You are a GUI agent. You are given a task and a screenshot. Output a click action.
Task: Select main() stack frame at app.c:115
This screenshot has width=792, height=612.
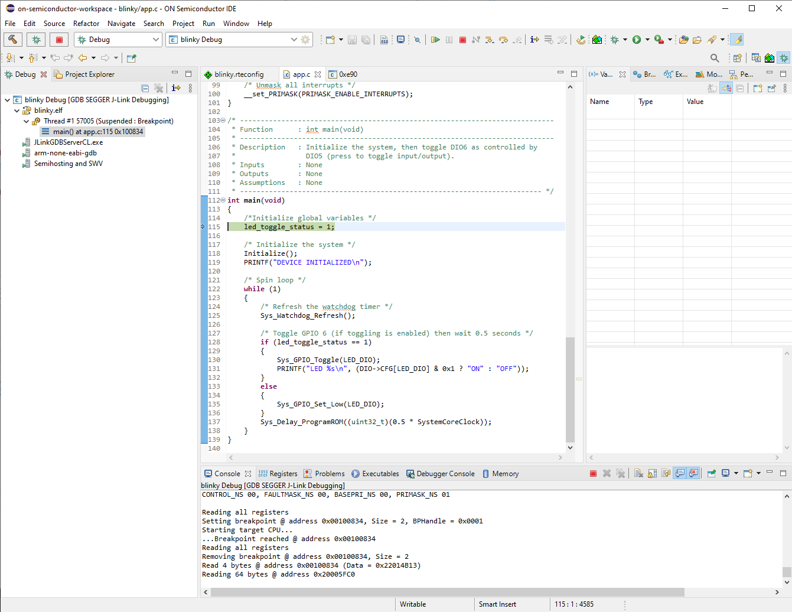coord(97,132)
